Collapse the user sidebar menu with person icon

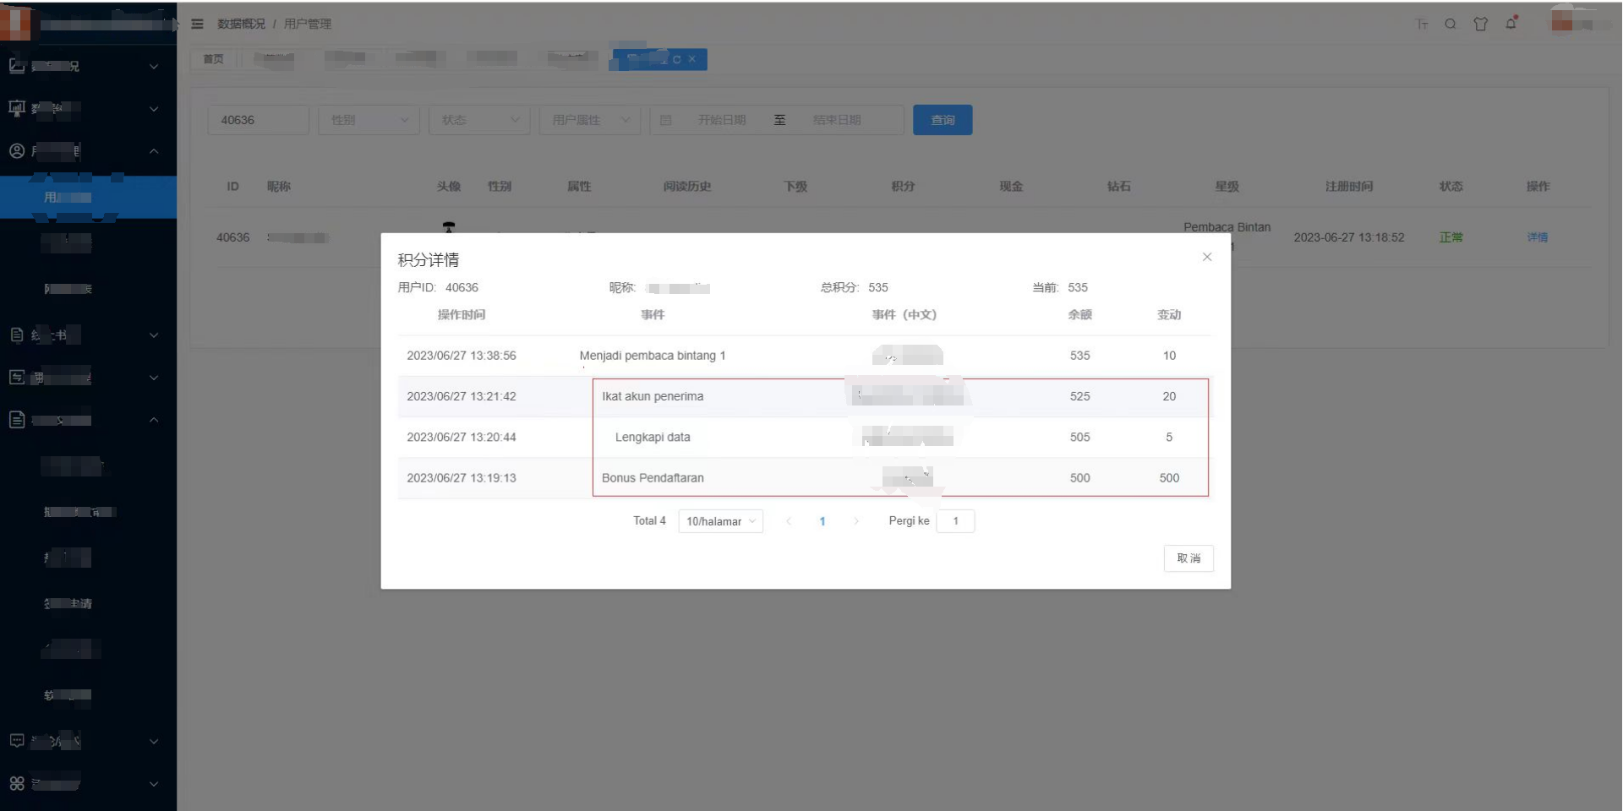[x=88, y=151]
